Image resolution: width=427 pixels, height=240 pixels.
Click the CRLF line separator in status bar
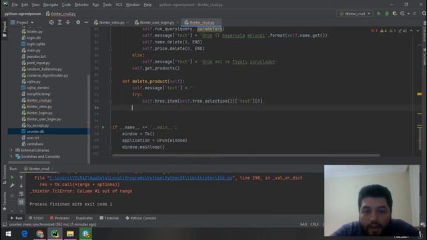314,225
